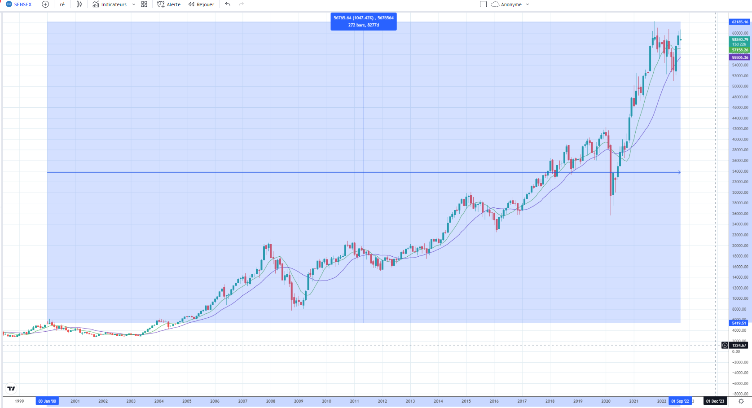The height and width of the screenshot is (408, 752).
Task: Click the 2018 label on the time axis
Action: coord(550,401)
